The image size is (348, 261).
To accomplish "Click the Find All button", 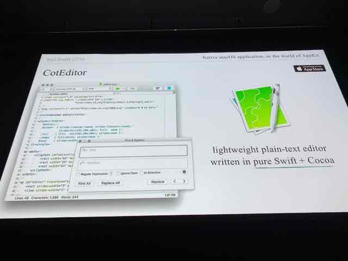I will point(85,183).
